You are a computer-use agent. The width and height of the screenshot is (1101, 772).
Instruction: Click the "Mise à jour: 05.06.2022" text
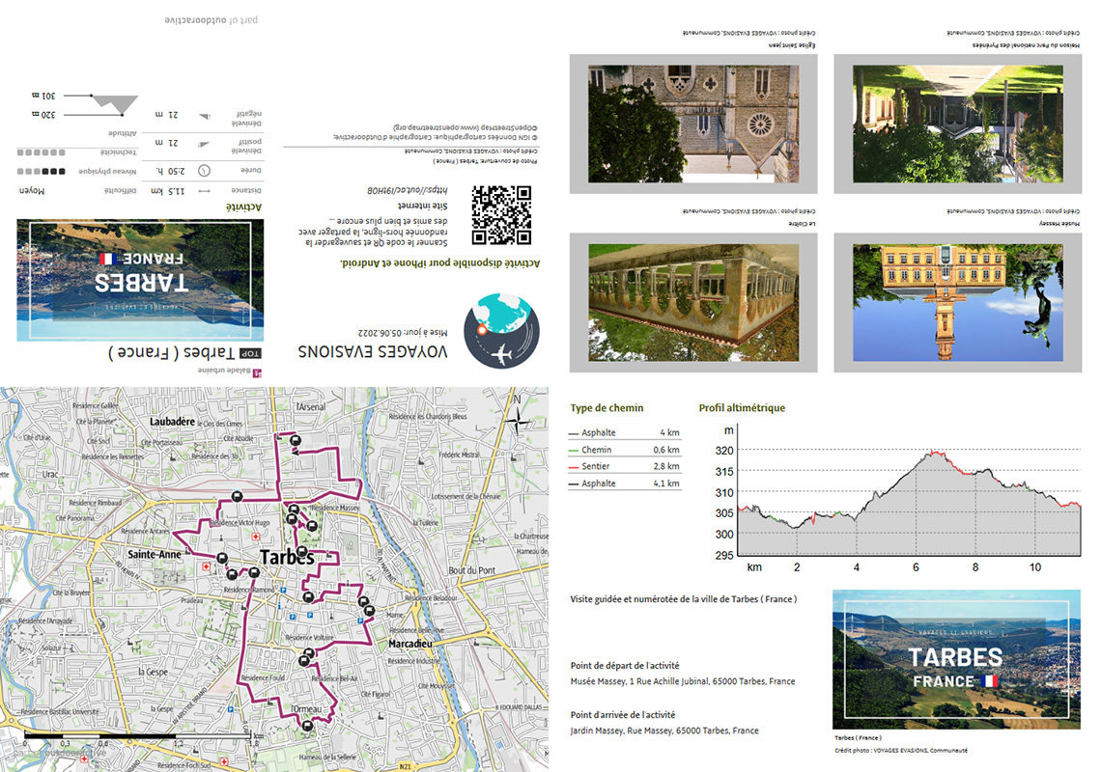tap(403, 332)
